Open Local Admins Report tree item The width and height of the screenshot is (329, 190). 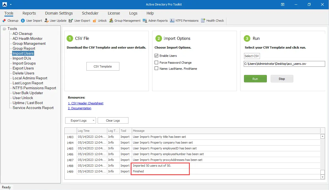pos(30,78)
